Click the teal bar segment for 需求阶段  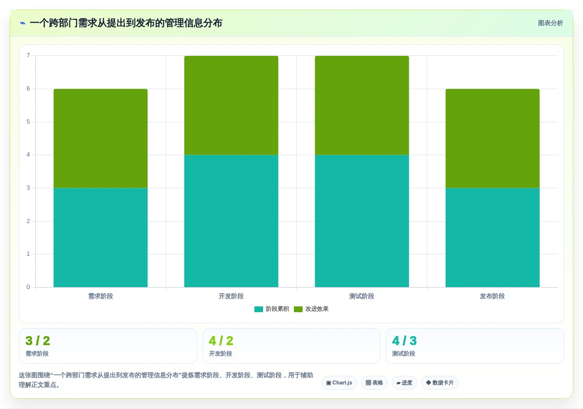point(101,237)
